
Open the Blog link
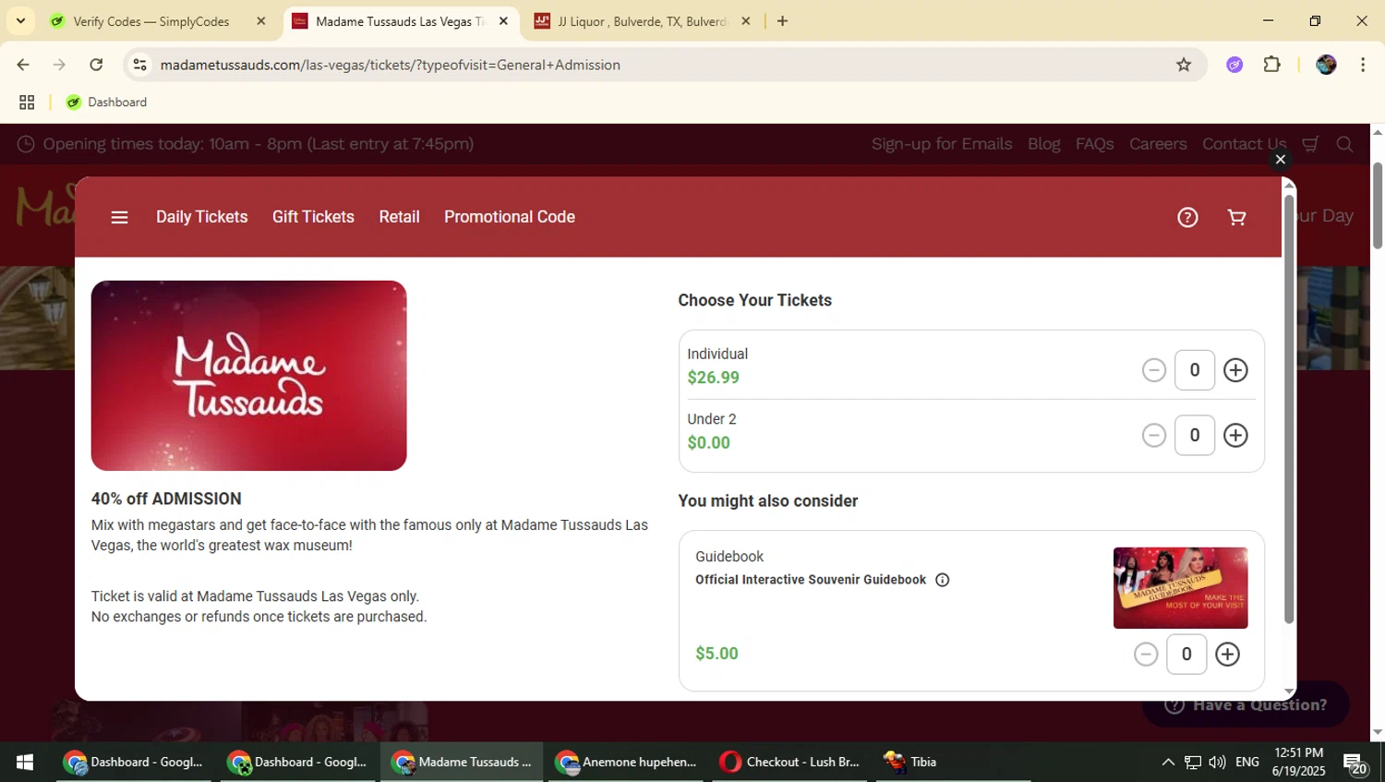click(1043, 144)
